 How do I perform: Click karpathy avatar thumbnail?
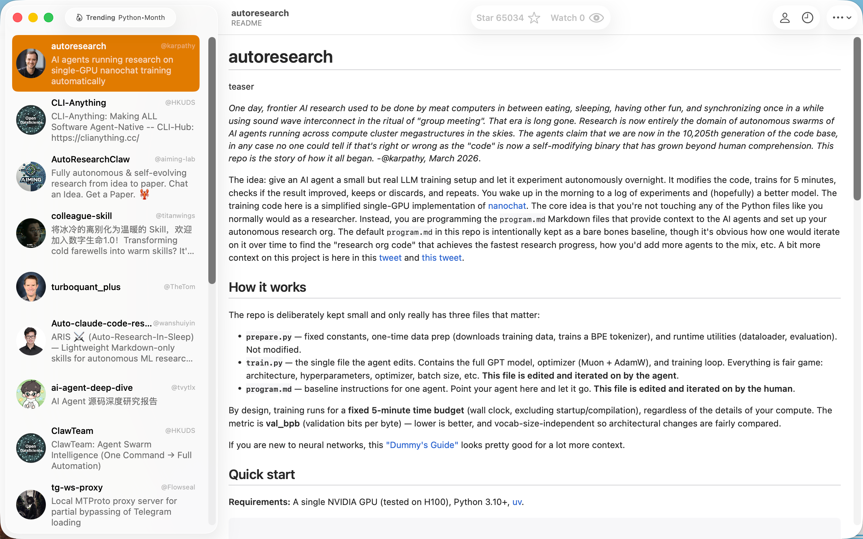click(x=31, y=63)
